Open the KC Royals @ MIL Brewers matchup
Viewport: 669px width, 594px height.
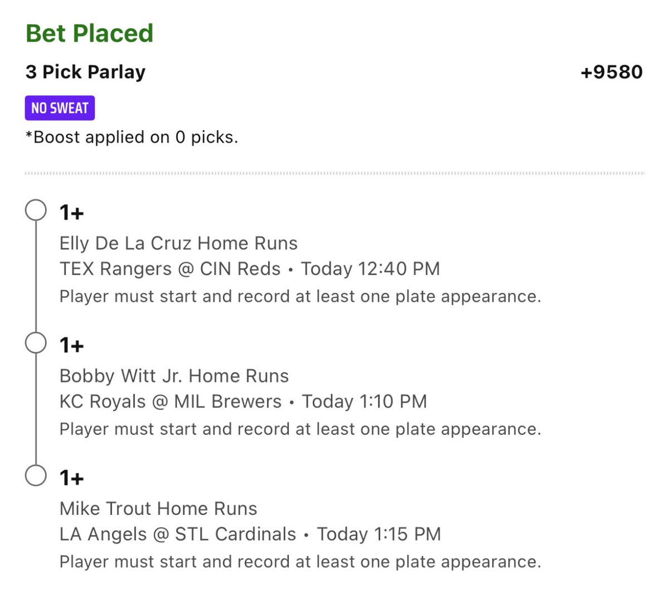(x=171, y=402)
